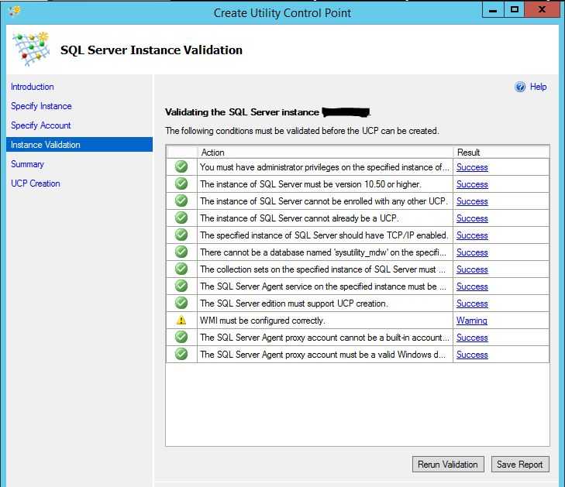Select 'proxy account must be a valid Windows' row text
The image size is (565, 487).
pos(323,355)
